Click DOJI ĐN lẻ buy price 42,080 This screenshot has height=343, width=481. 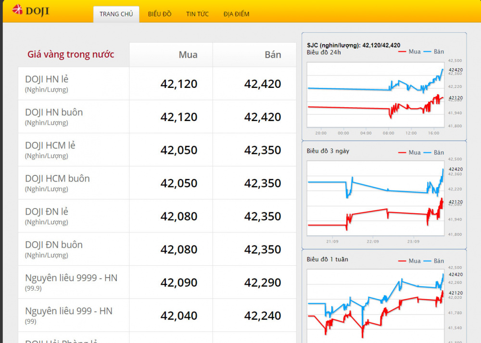point(179,216)
